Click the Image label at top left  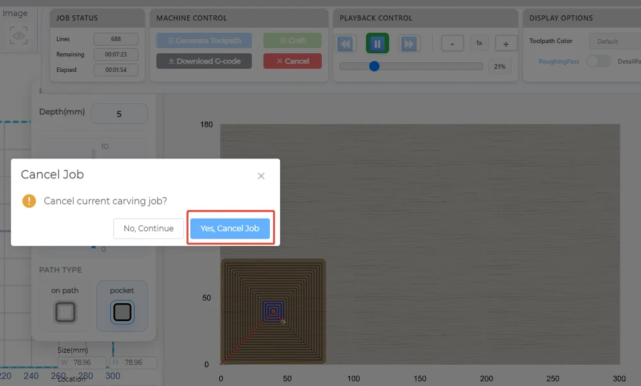15,13
